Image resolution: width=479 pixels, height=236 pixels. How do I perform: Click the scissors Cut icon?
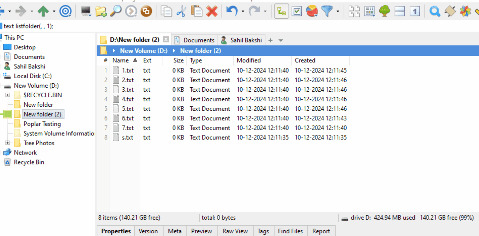[181, 12]
